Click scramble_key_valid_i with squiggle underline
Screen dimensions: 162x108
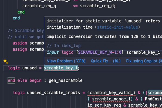click(111, 93)
